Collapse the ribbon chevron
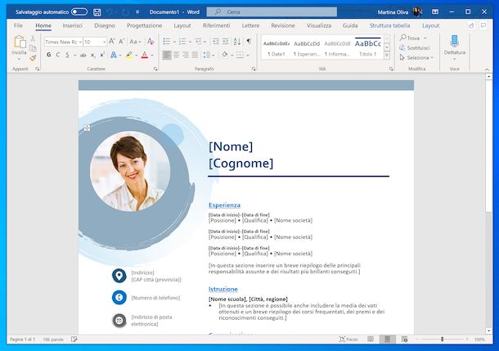 pyautogui.click(x=487, y=70)
